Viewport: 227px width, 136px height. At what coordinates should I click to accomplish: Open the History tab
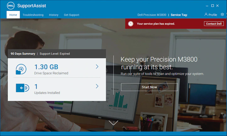(53, 15)
